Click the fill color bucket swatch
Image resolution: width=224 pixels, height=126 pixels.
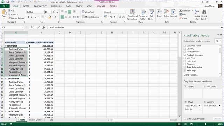pos(50,17)
